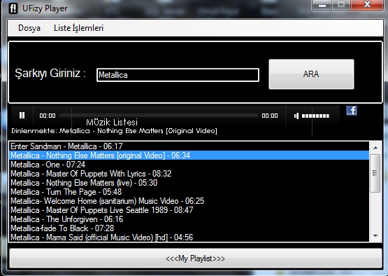
Task: Click the playlist scrollbar up arrow
Action: pos(375,148)
